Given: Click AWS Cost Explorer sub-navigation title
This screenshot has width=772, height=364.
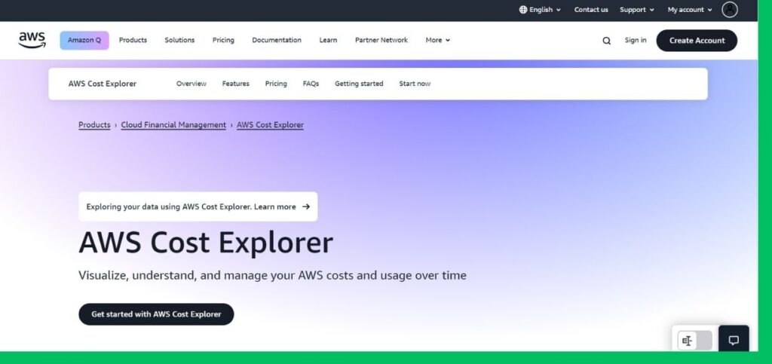Looking at the screenshot, I should click(x=103, y=84).
